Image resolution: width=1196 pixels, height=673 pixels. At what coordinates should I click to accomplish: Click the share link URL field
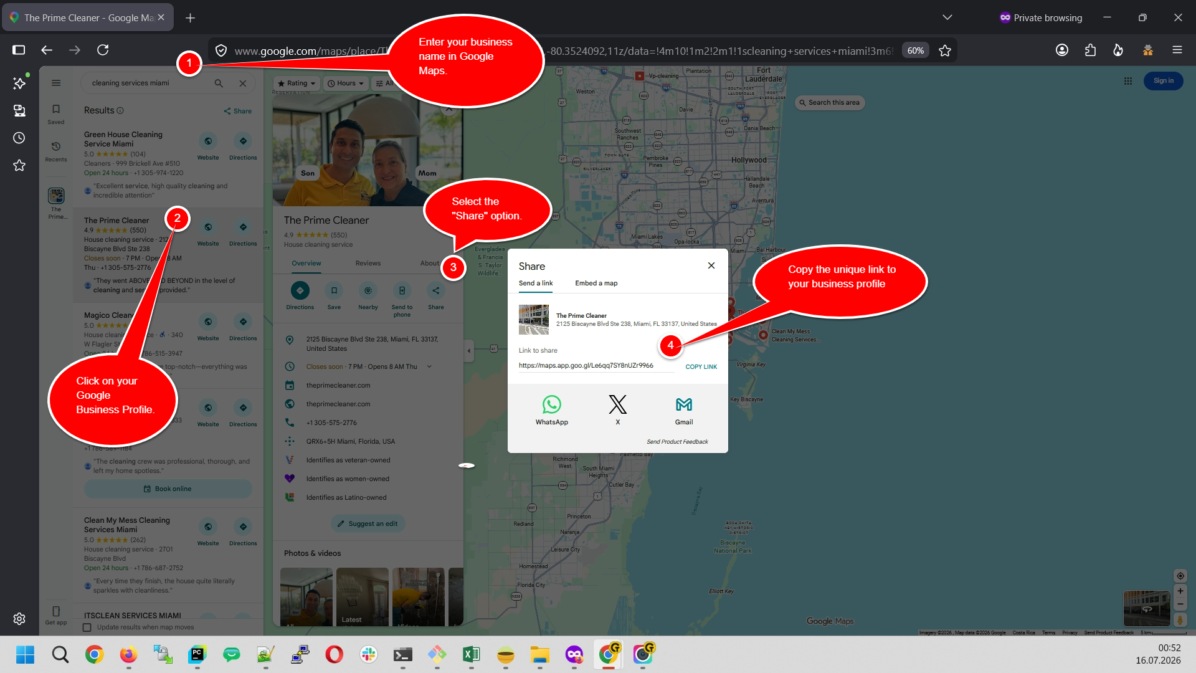coord(596,366)
